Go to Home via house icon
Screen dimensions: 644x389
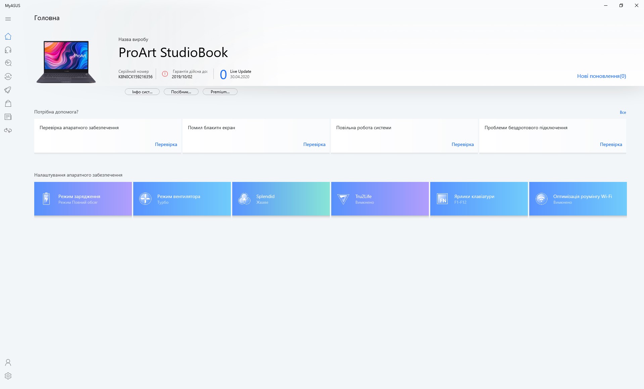coord(8,36)
